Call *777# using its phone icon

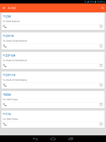5,124
